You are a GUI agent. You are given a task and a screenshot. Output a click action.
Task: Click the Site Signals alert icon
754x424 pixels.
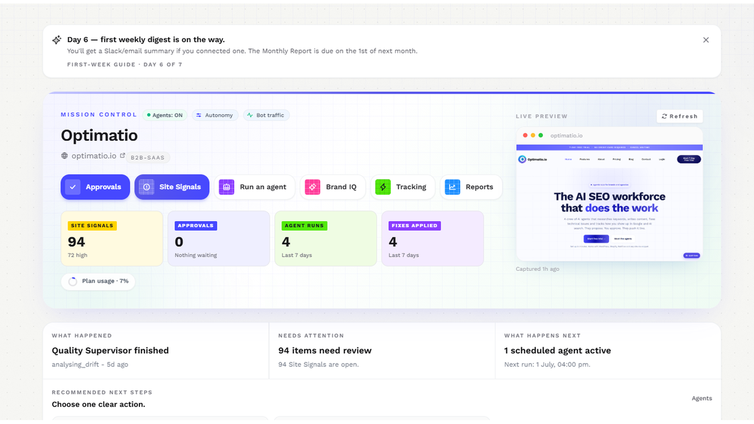(146, 187)
